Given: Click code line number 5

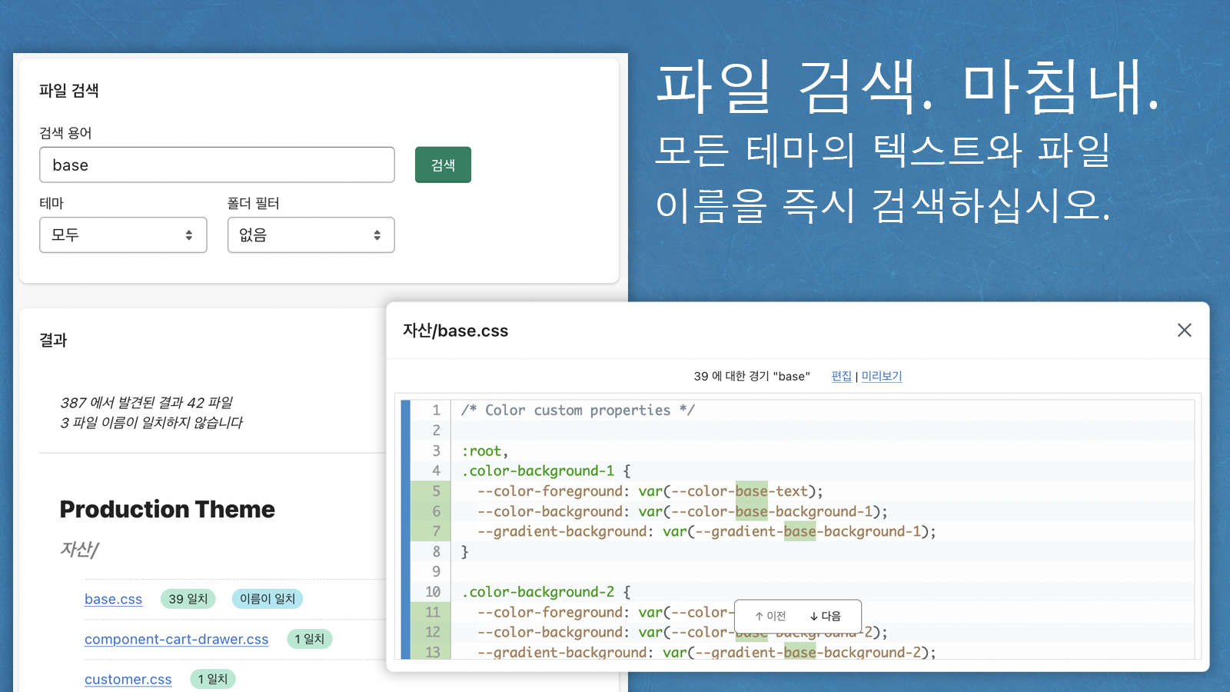Looking at the screenshot, I should (x=436, y=491).
